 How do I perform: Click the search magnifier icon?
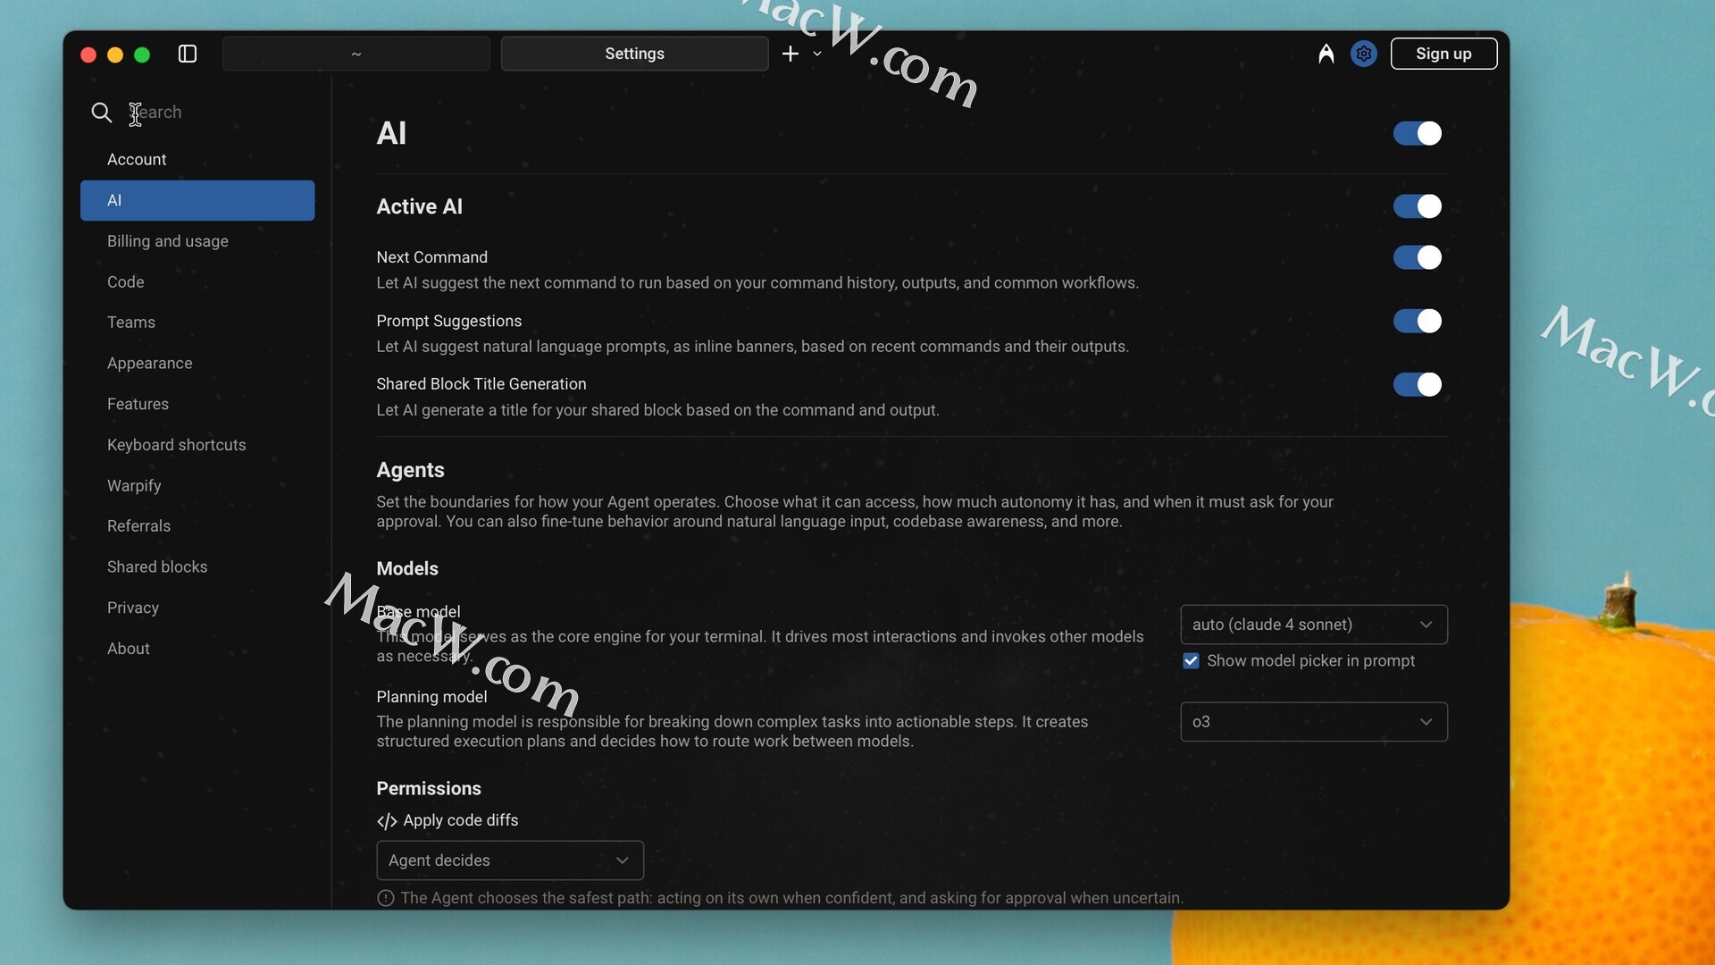click(102, 113)
